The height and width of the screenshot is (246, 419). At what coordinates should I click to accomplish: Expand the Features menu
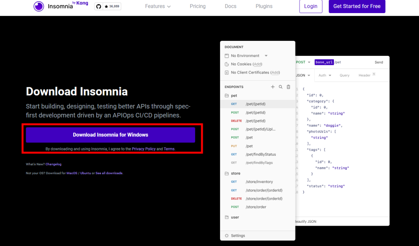pos(158,6)
